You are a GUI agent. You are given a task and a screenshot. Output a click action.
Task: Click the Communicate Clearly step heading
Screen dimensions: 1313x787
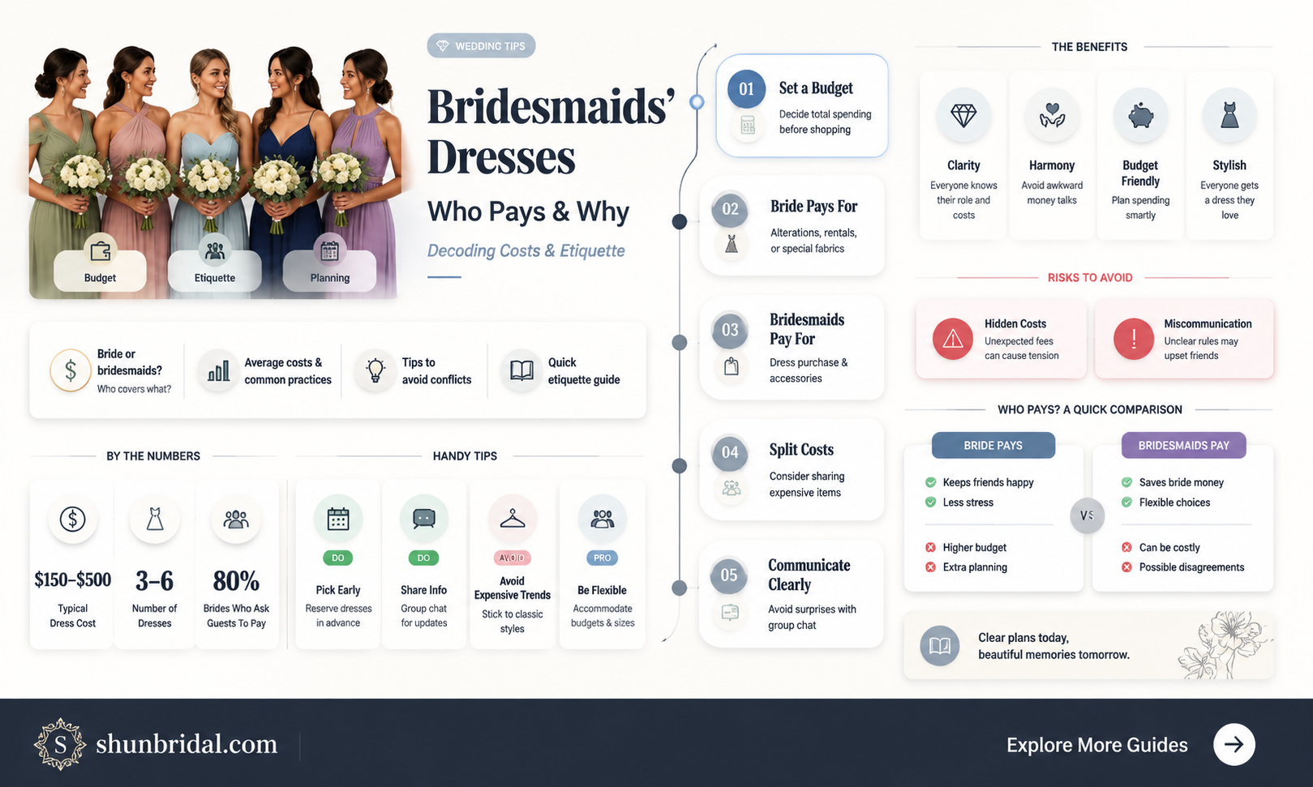coord(809,575)
